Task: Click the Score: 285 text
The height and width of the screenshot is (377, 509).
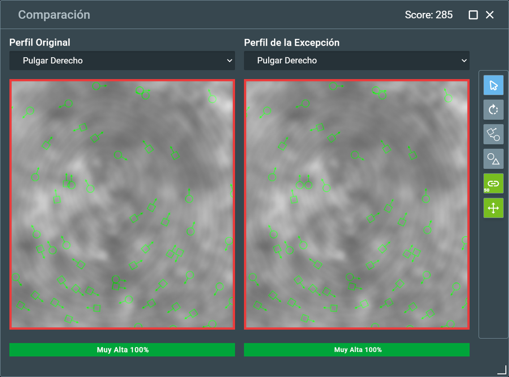Action: (428, 15)
